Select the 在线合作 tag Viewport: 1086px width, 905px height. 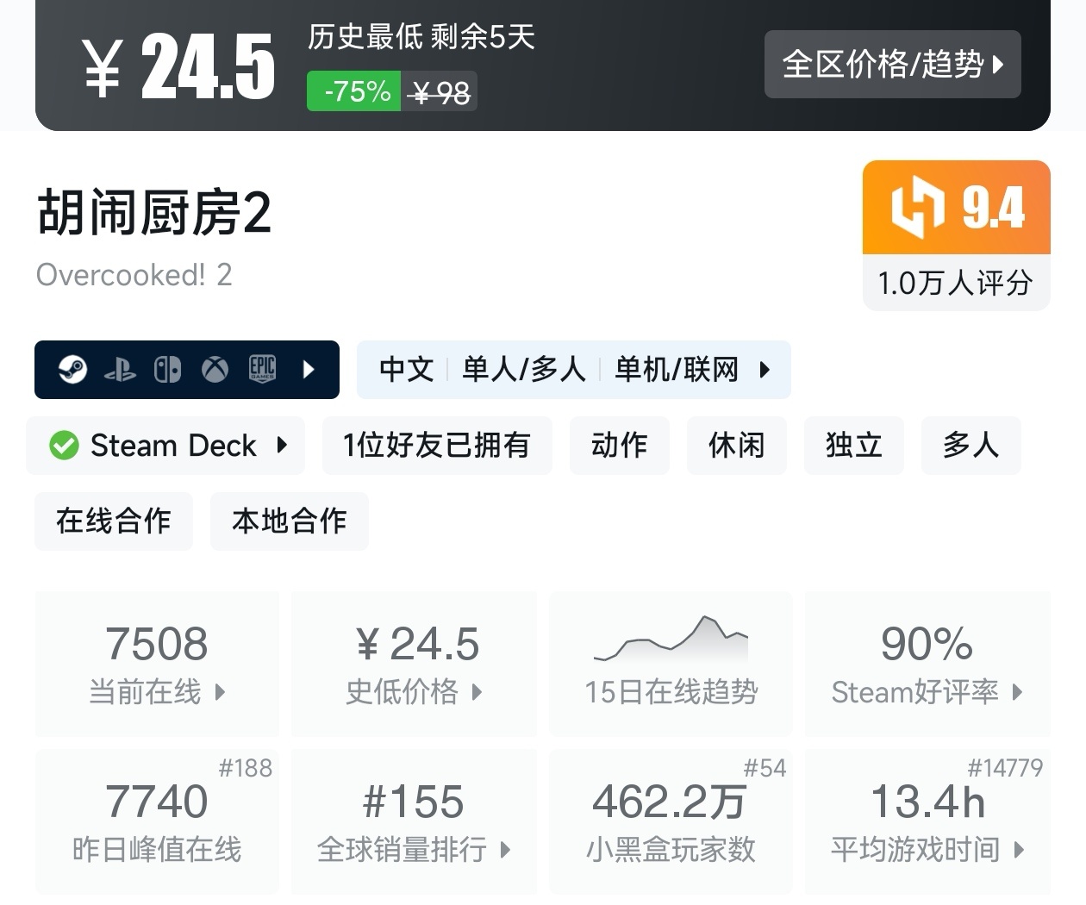pyautogui.click(x=114, y=521)
